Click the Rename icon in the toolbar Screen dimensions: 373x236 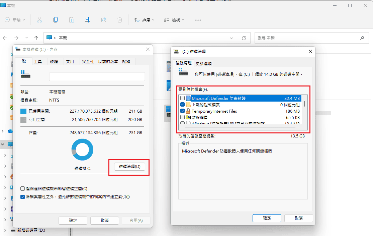click(x=88, y=20)
